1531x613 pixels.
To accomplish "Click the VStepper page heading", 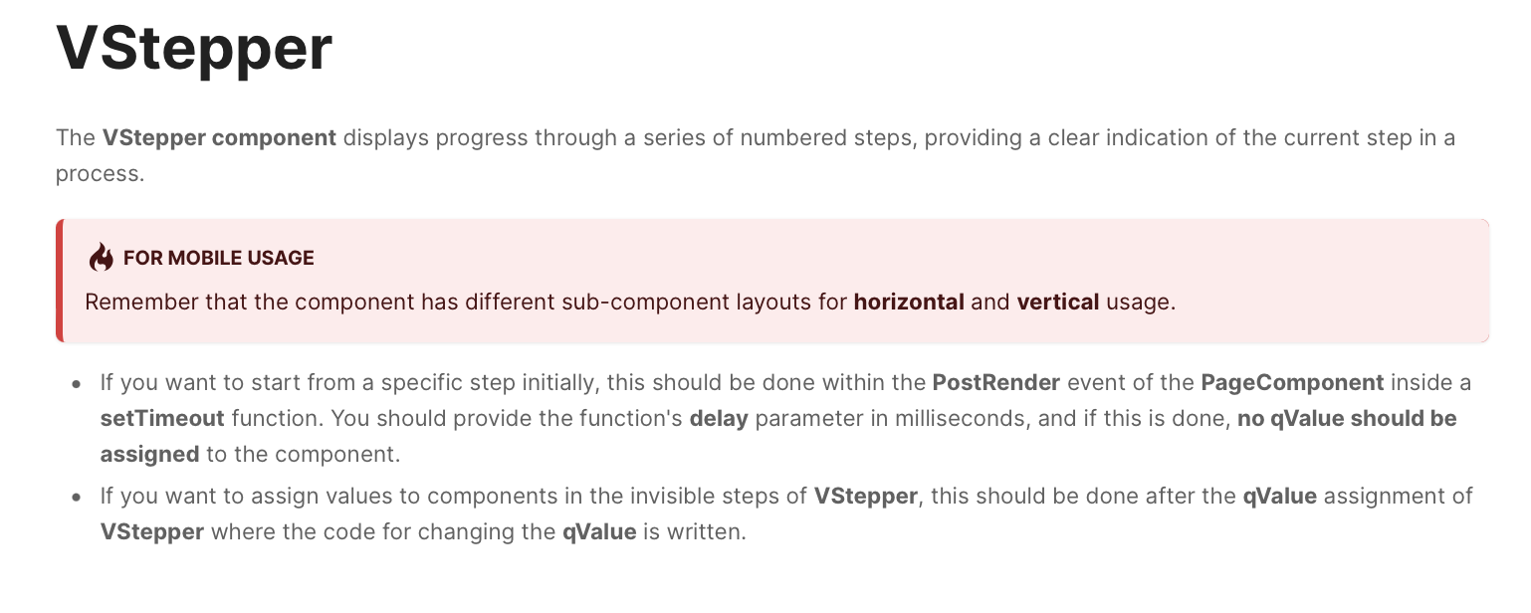I will [x=194, y=48].
